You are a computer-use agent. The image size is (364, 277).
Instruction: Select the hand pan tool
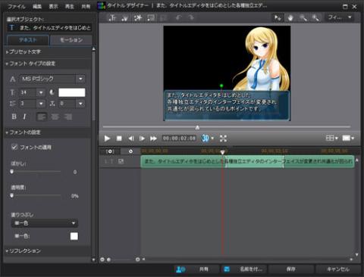290,17
